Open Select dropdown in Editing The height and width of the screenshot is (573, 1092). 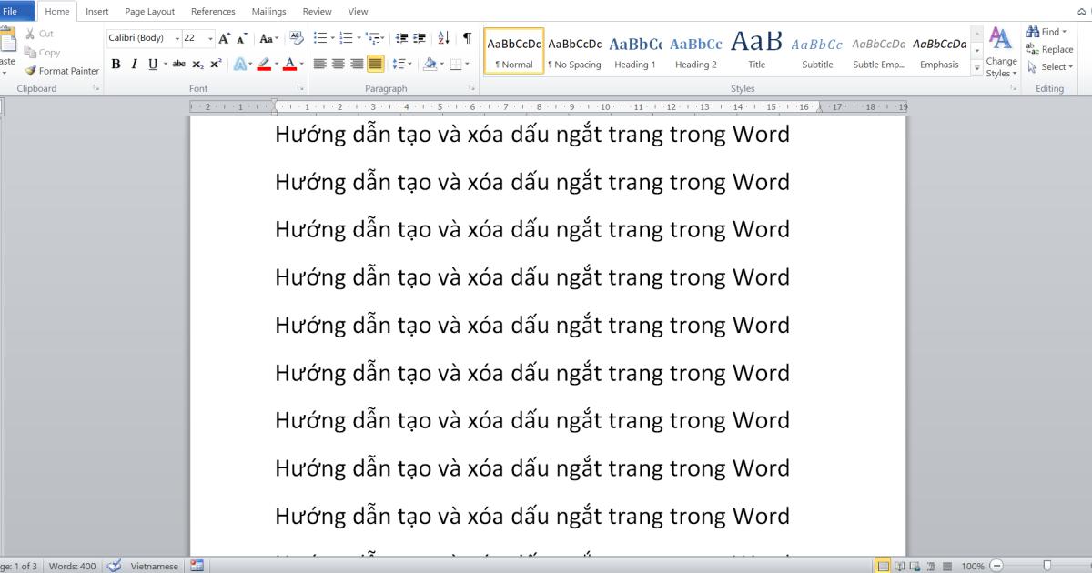click(x=1050, y=66)
